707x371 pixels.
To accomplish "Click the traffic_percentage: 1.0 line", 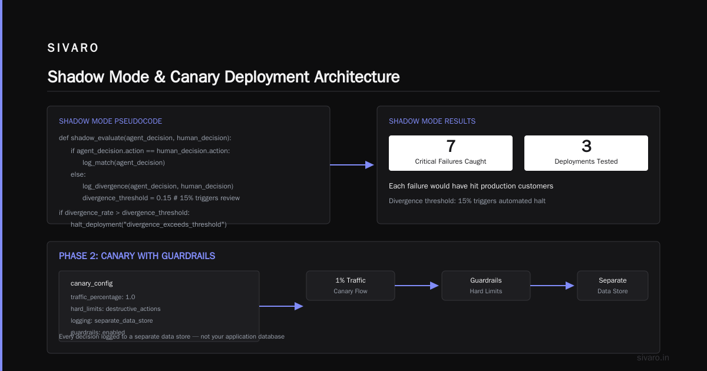I will pyautogui.click(x=103, y=297).
